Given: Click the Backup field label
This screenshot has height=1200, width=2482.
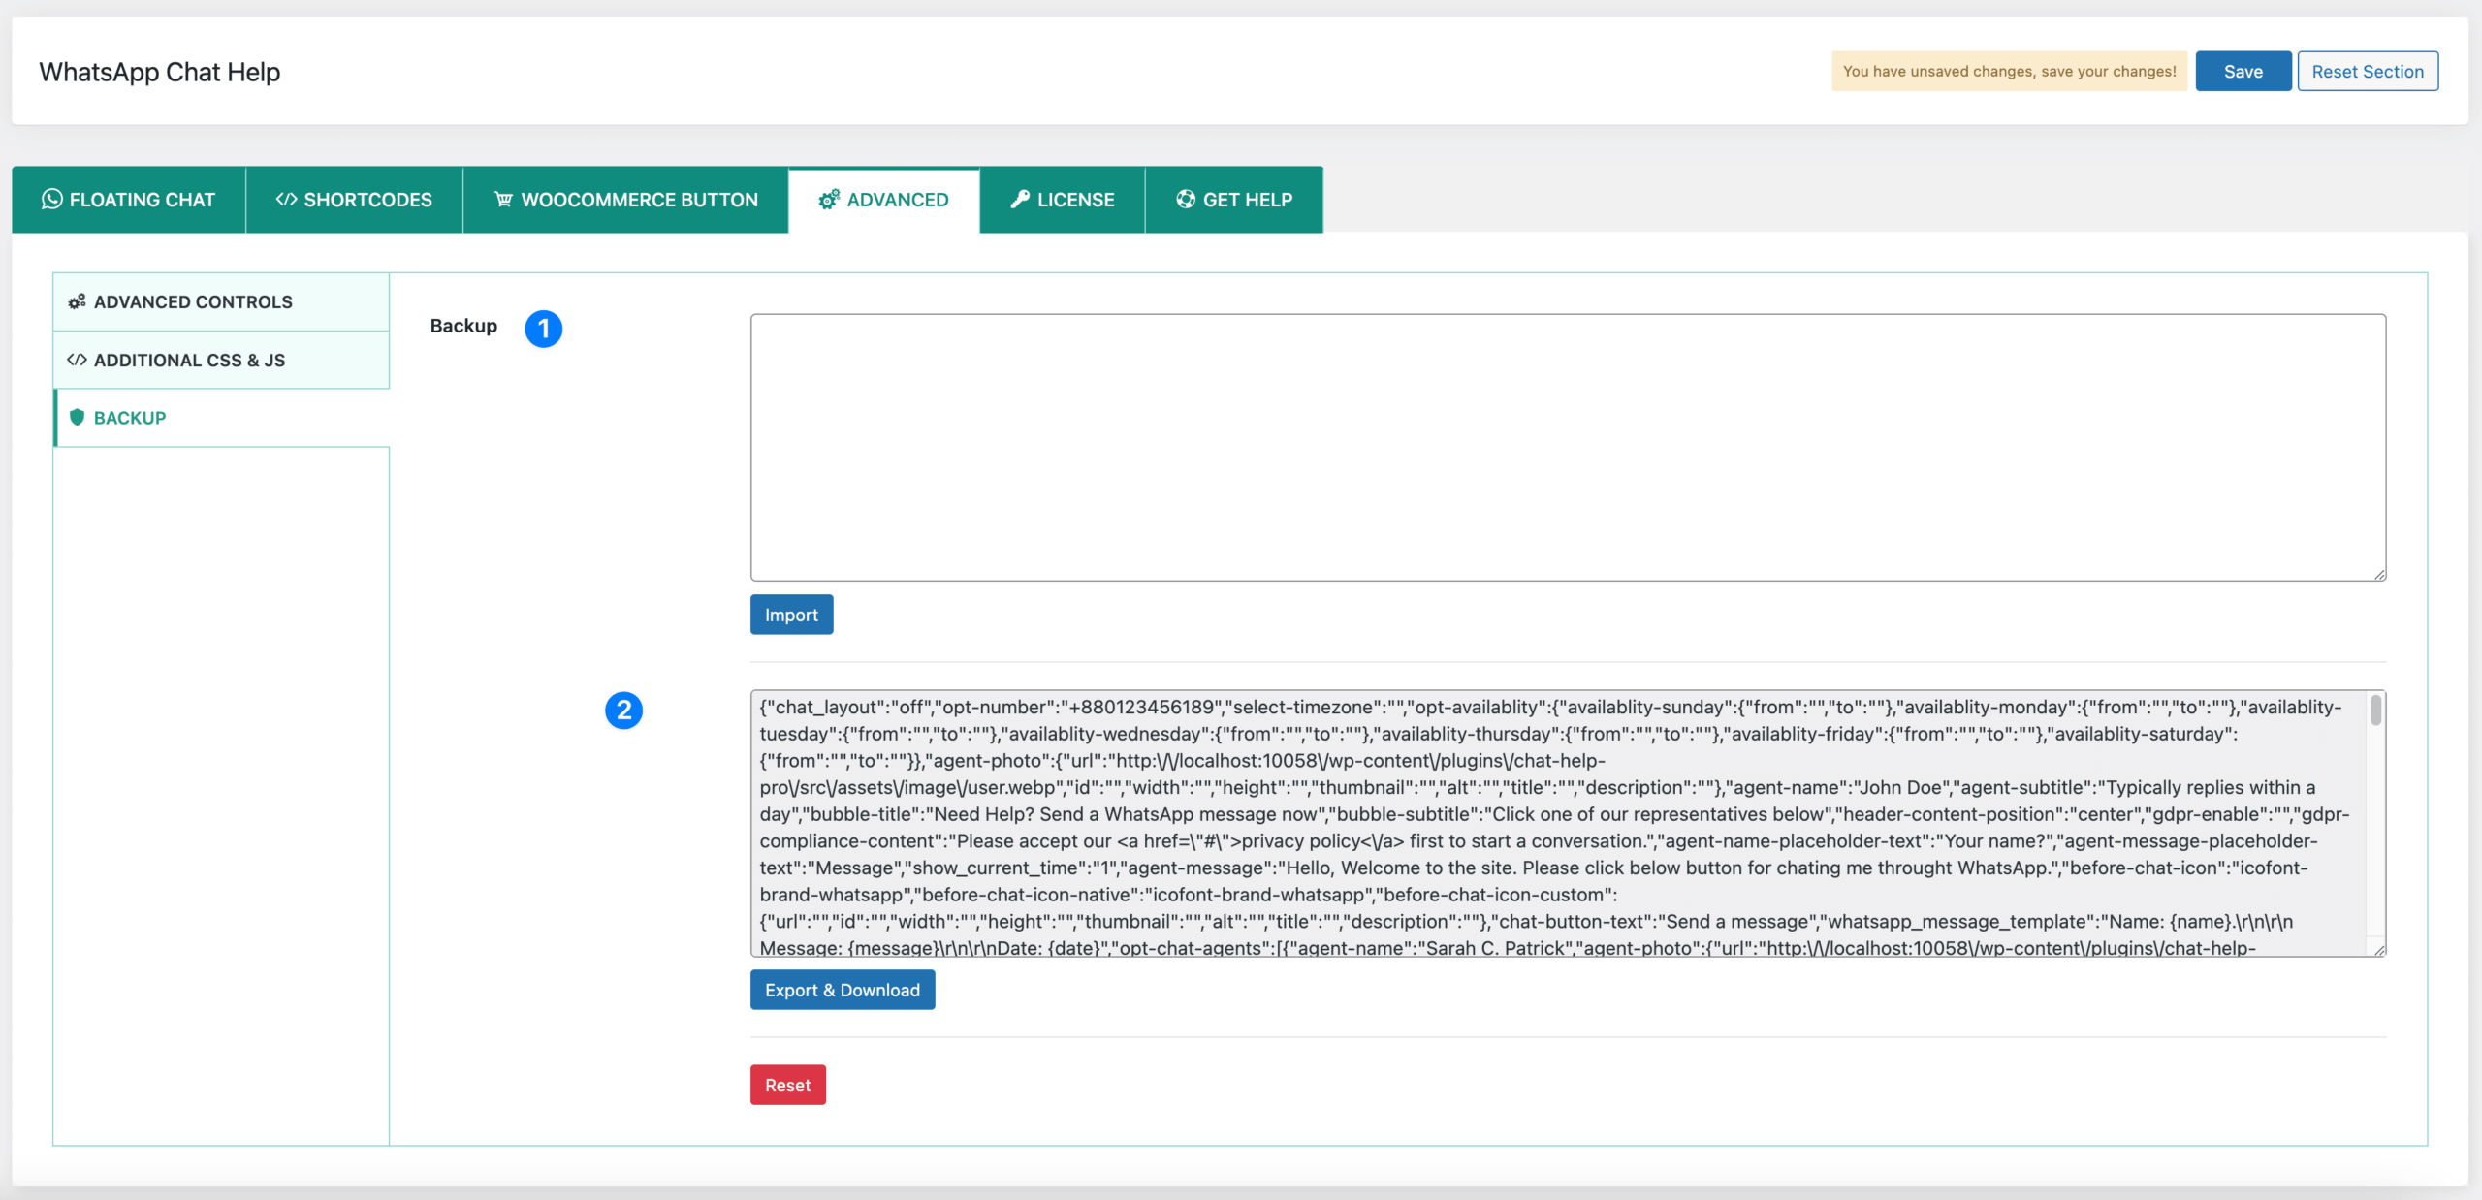Looking at the screenshot, I should pyautogui.click(x=463, y=326).
